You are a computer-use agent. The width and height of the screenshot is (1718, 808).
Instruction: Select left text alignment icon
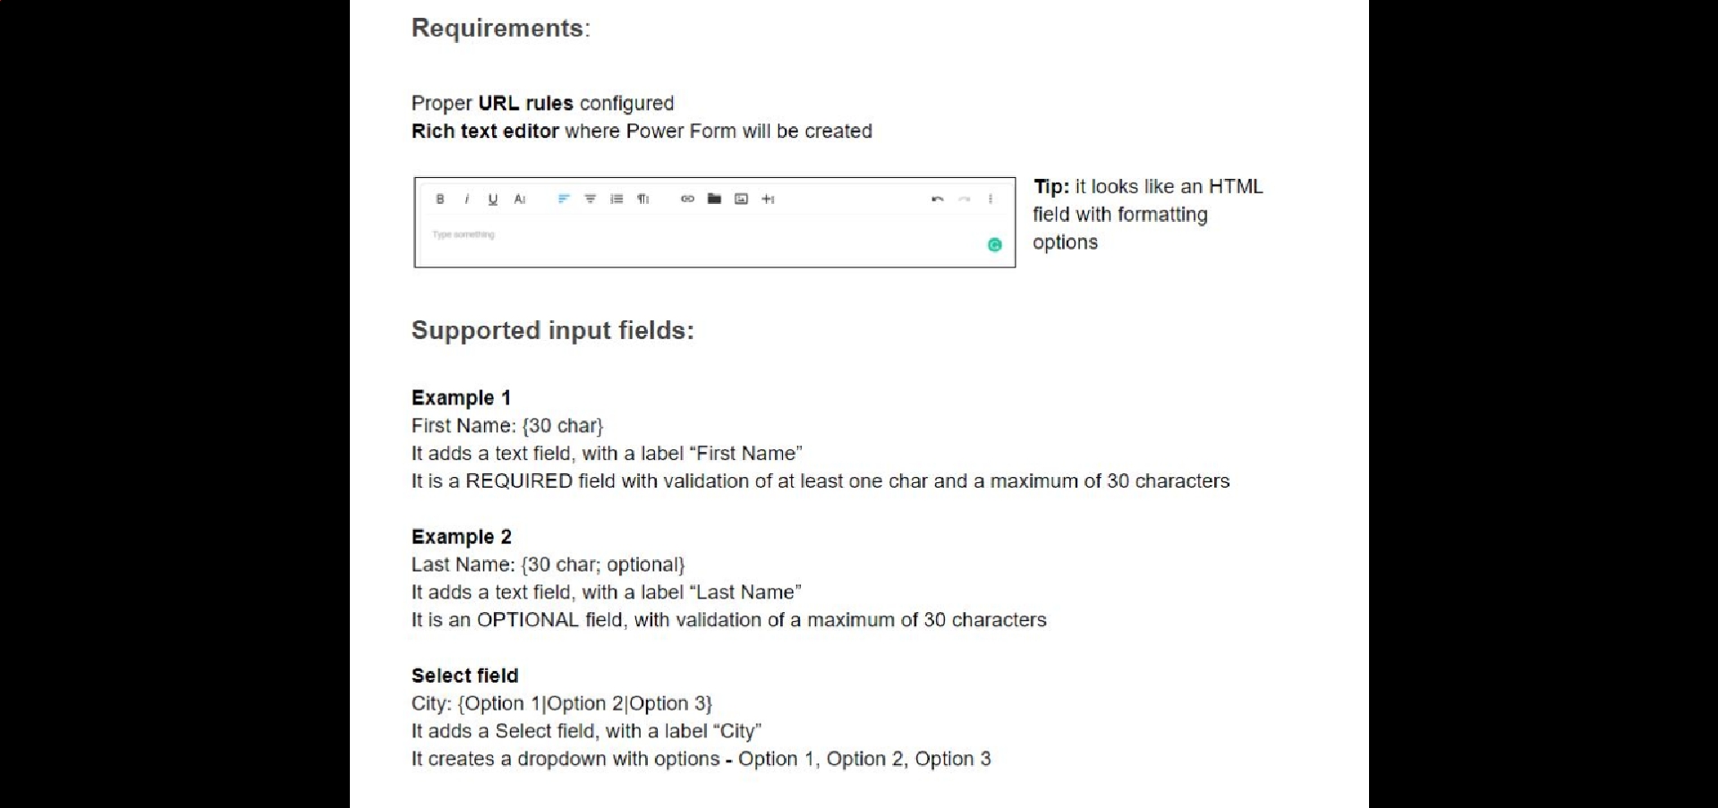click(x=563, y=200)
